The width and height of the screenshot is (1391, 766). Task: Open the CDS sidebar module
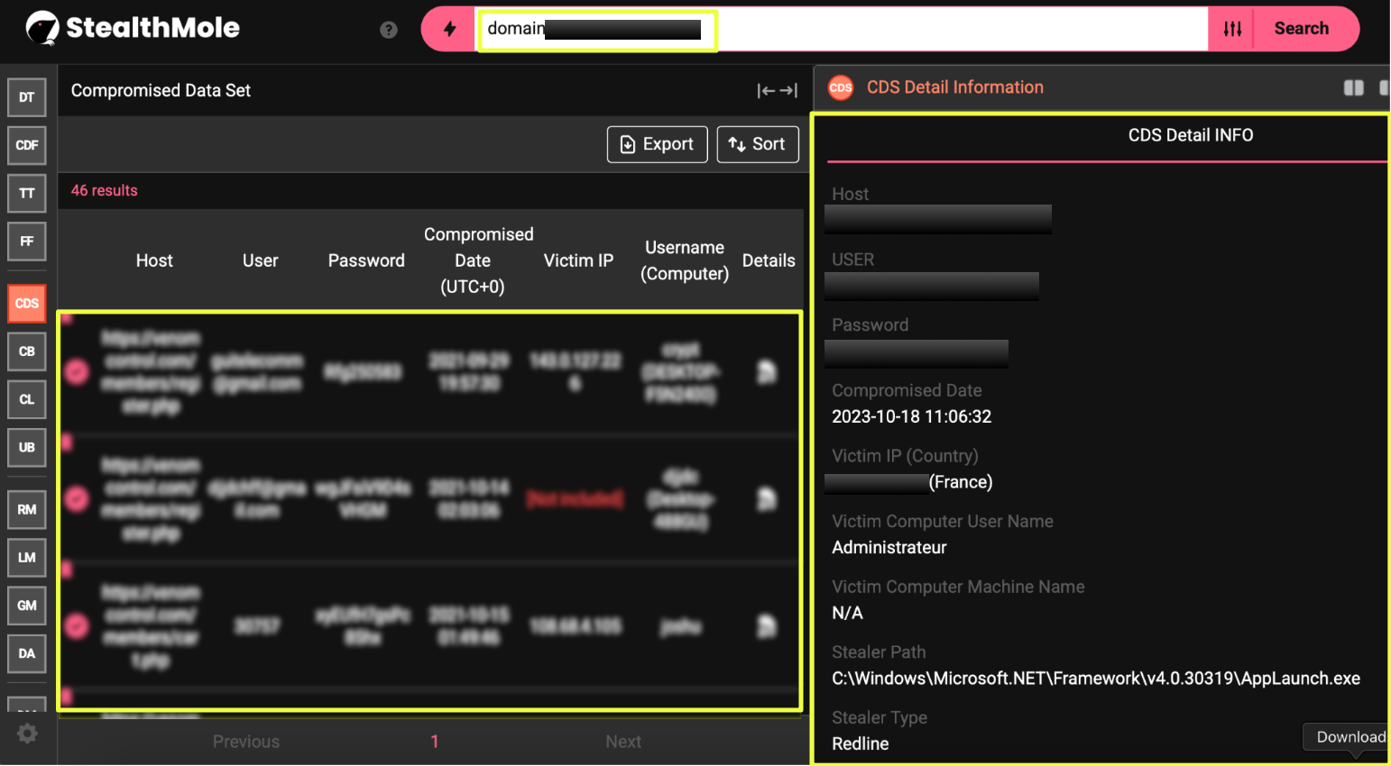[27, 304]
